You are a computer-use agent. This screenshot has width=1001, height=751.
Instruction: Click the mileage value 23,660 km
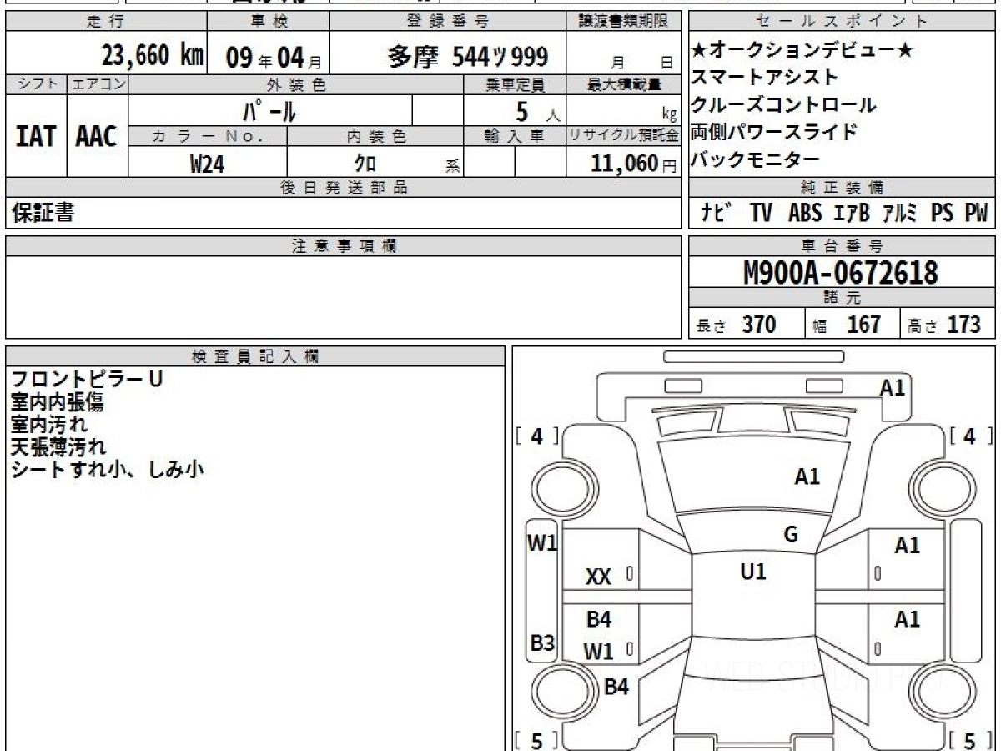tap(152, 56)
